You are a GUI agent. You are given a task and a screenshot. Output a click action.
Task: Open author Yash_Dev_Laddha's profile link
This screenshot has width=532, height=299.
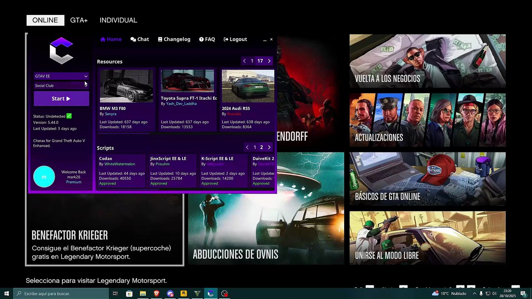tap(181, 104)
